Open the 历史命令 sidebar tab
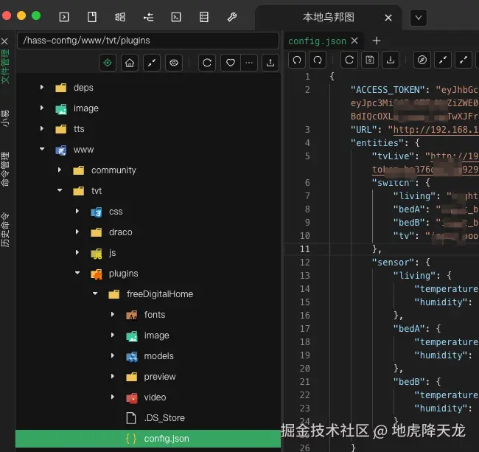This screenshot has height=452, width=479. tap(5, 230)
